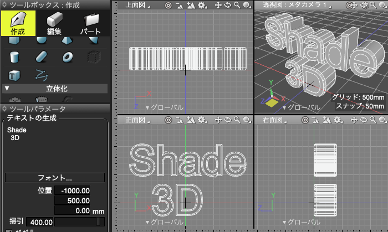The width and height of the screenshot is (388, 232).
Task: Choose the capsule primitive tool
Action: [40, 56]
